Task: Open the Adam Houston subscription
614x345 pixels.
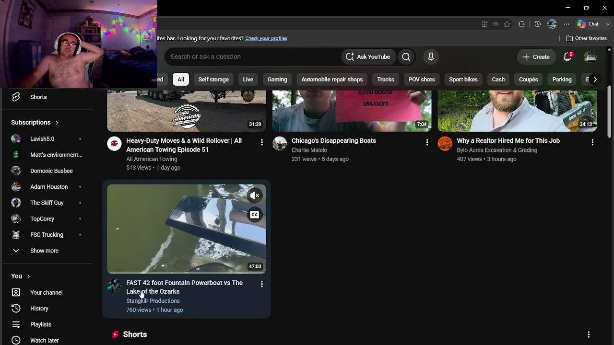Action: (48, 187)
